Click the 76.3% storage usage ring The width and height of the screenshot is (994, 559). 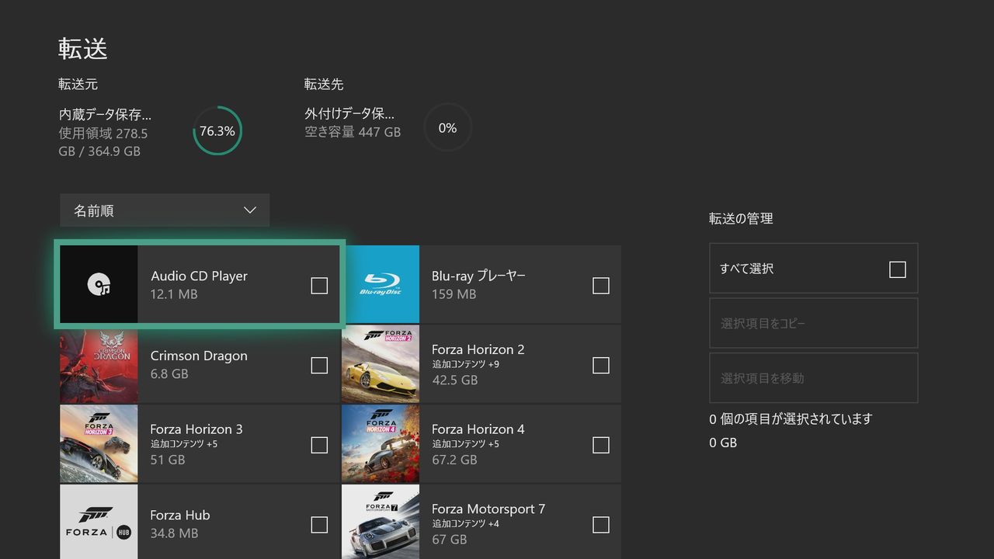pyautogui.click(x=217, y=130)
